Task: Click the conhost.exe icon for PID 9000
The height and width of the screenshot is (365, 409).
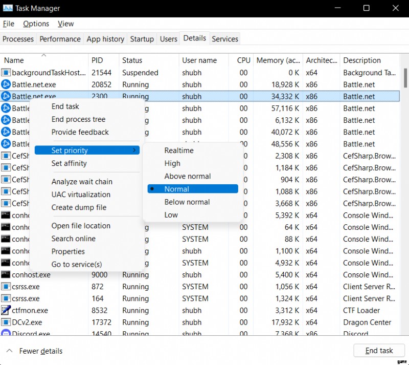Action: tap(6, 274)
